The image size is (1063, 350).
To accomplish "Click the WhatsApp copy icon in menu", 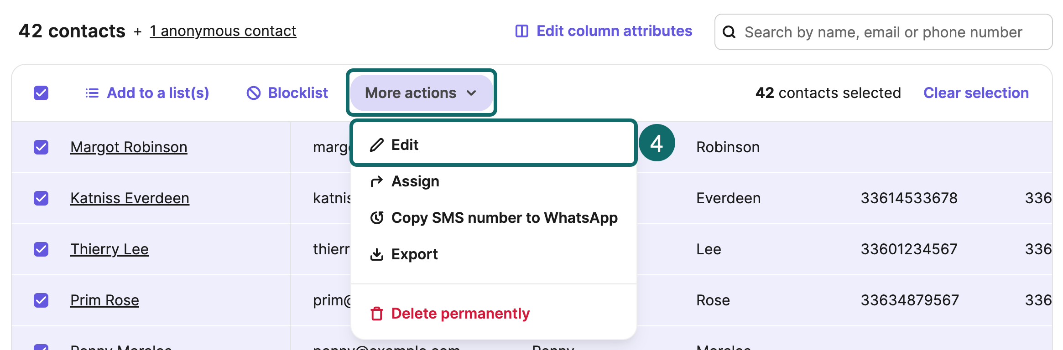I will pyautogui.click(x=376, y=218).
